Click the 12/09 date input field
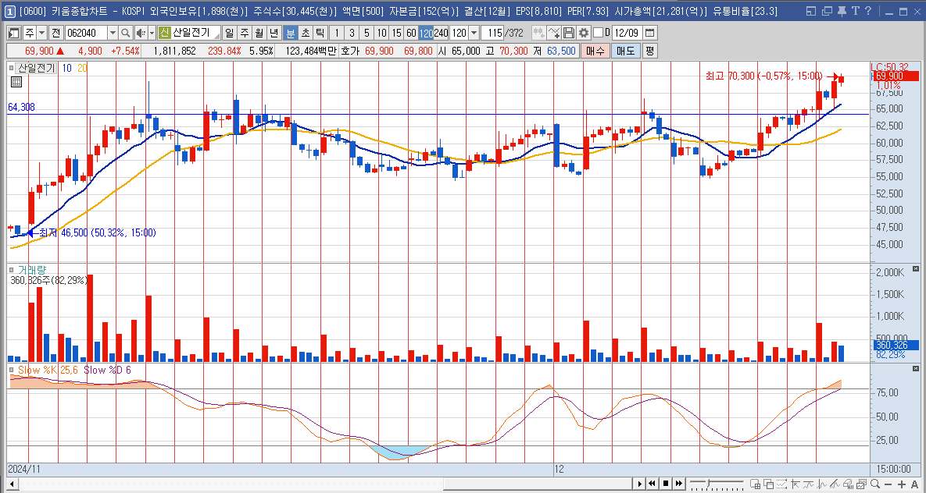The height and width of the screenshot is (493, 926). coord(627,33)
